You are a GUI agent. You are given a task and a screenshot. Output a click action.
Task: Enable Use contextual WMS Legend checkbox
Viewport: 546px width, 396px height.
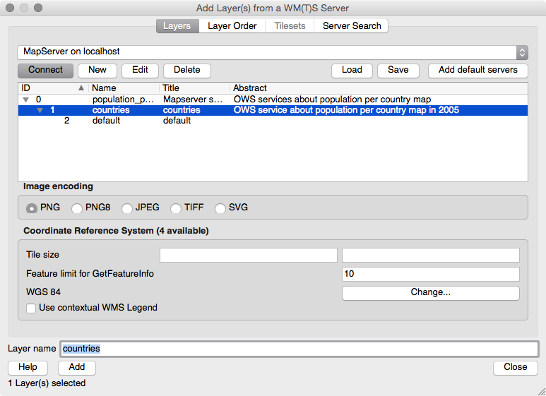pyautogui.click(x=31, y=308)
